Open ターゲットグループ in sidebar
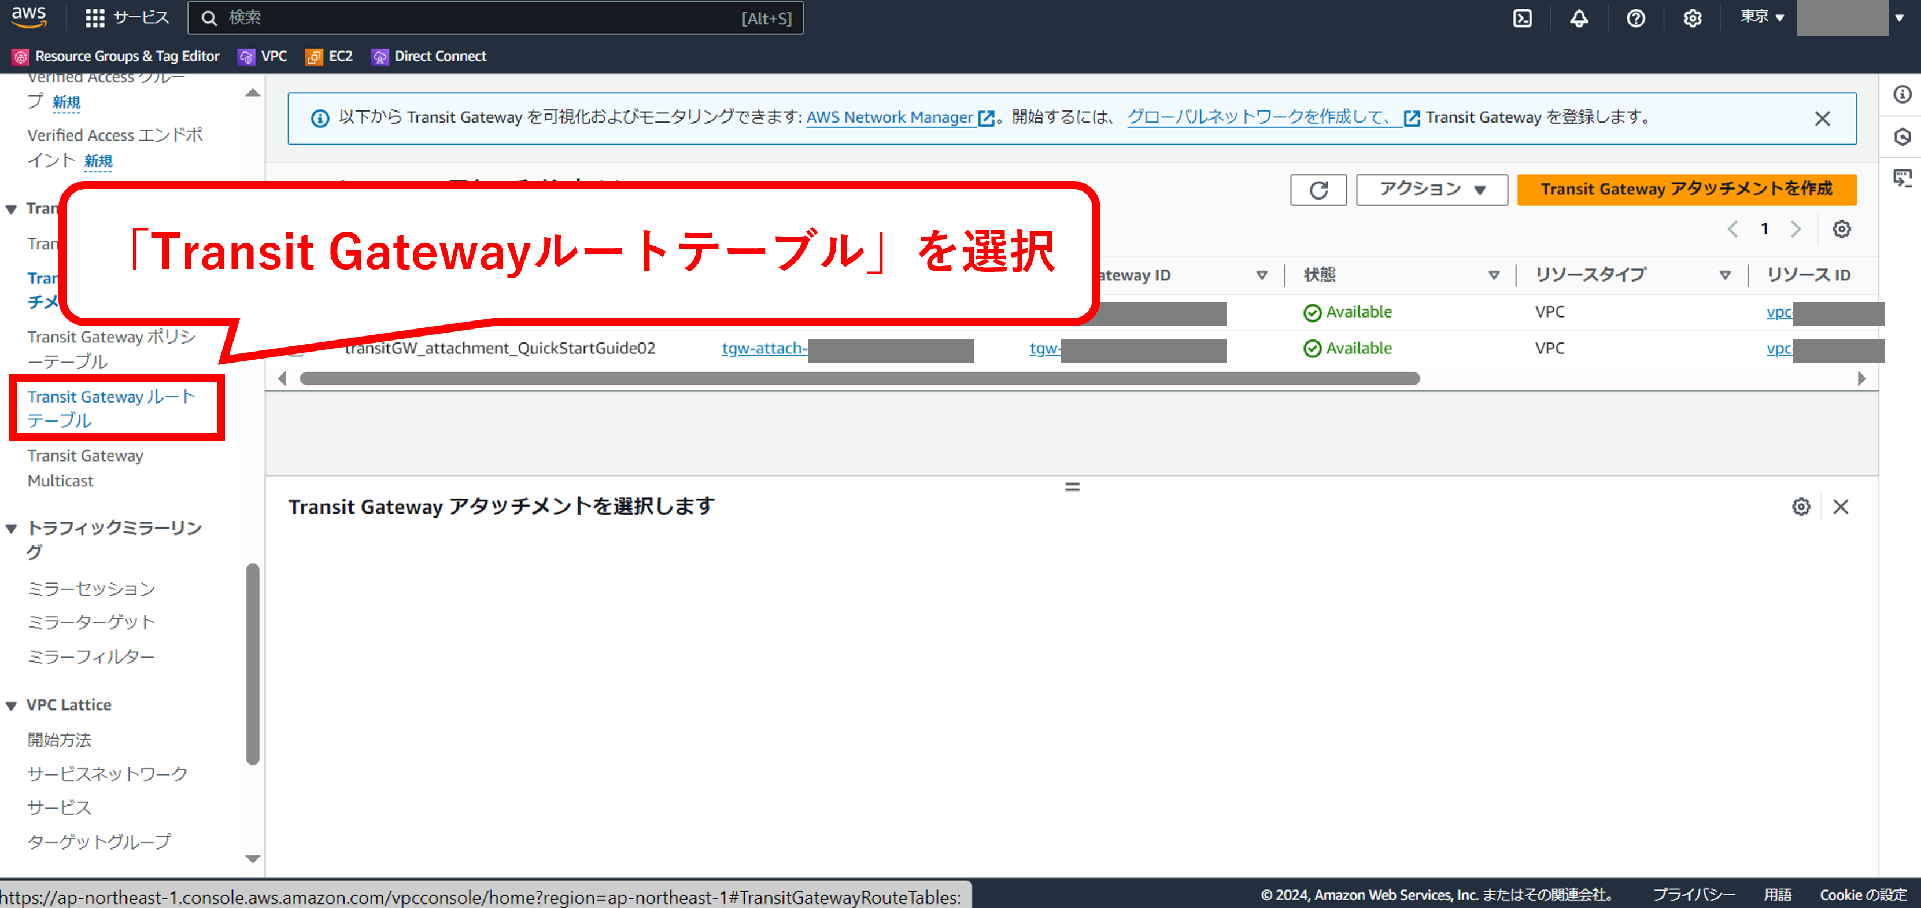The width and height of the screenshot is (1921, 908). [99, 841]
